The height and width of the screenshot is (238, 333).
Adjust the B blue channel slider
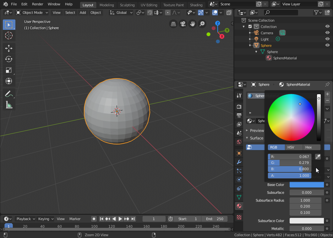click(x=289, y=169)
